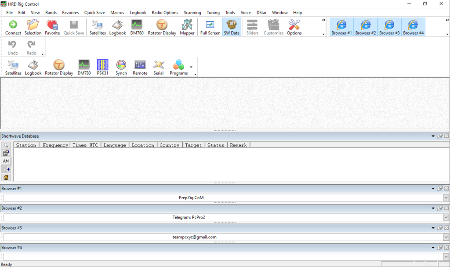This screenshot has height=267, width=450.
Task: Toggle the AM filter button
Action: [6, 161]
